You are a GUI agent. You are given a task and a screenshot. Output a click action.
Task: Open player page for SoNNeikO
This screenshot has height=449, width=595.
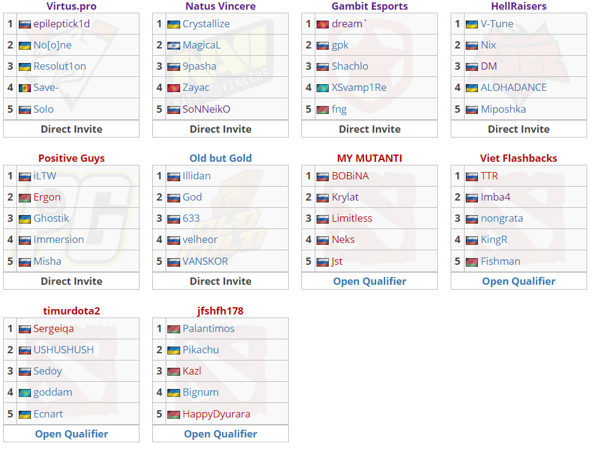[x=206, y=109]
